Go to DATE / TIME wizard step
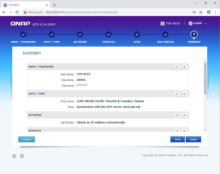 point(52,34)
